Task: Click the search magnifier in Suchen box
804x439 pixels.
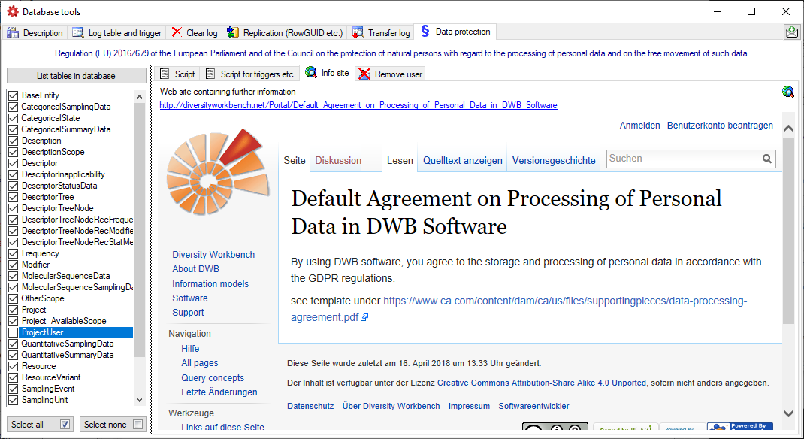Action: [767, 159]
